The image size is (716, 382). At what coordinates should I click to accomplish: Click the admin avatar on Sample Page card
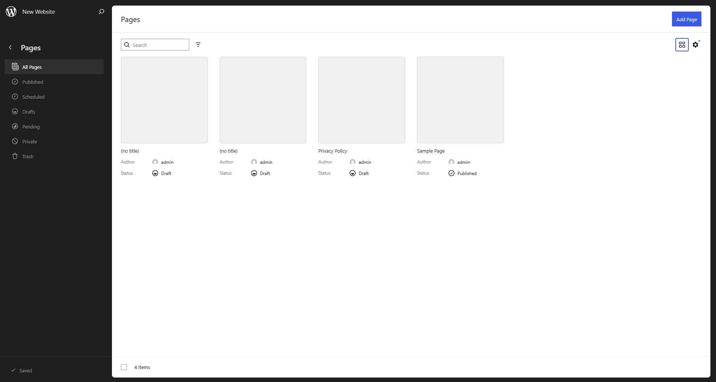click(451, 162)
